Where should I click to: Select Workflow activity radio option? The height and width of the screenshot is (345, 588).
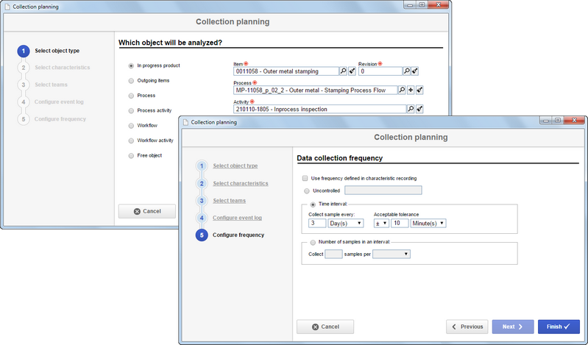[x=131, y=141]
